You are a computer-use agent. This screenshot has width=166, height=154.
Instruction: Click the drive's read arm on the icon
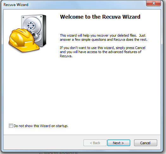(34, 34)
